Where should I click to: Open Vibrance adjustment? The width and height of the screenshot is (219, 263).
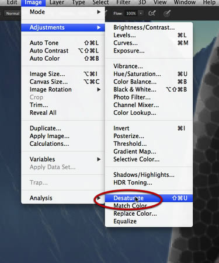coord(149,66)
